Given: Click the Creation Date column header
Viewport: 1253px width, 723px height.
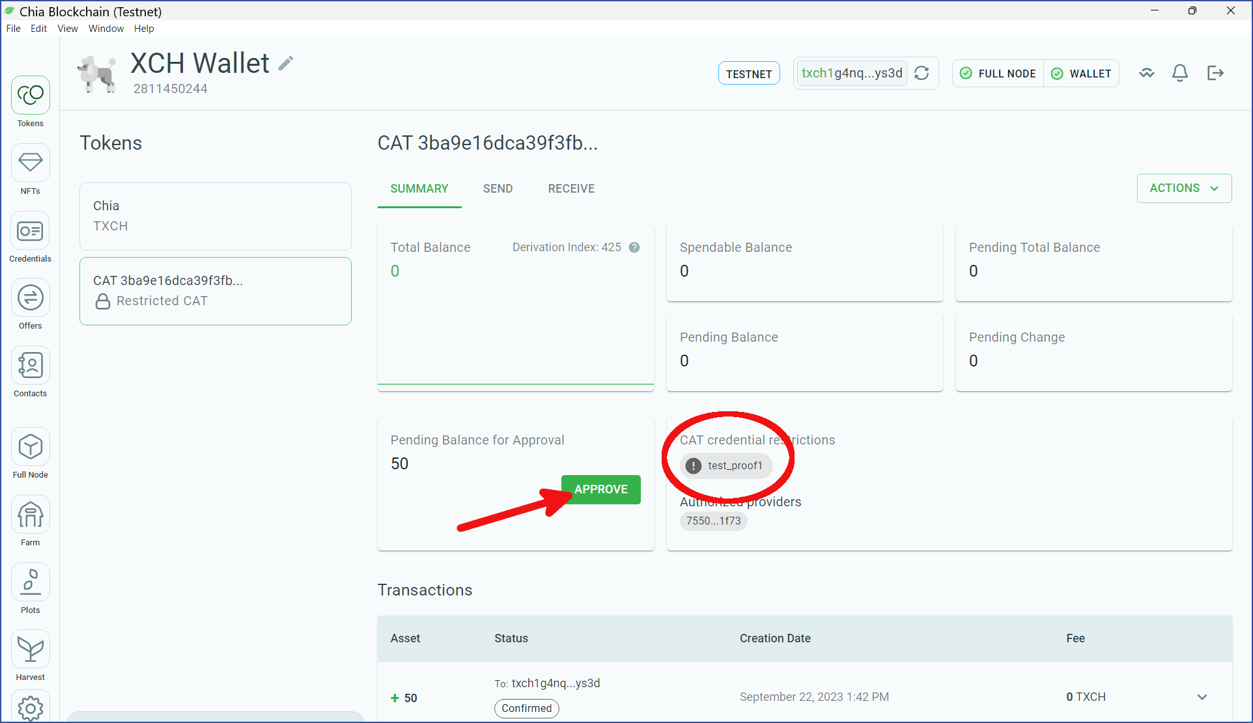Looking at the screenshot, I should click(775, 638).
